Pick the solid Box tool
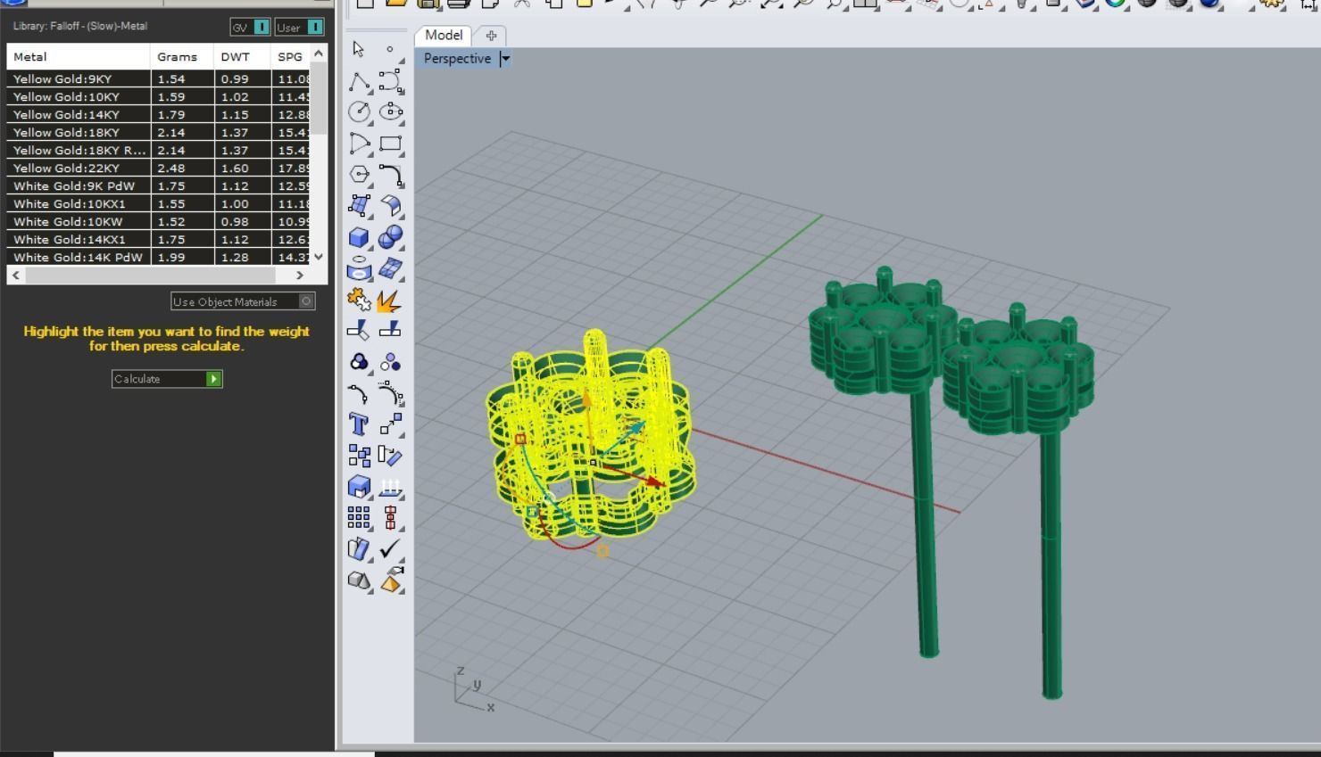1321x757 pixels. 359,237
